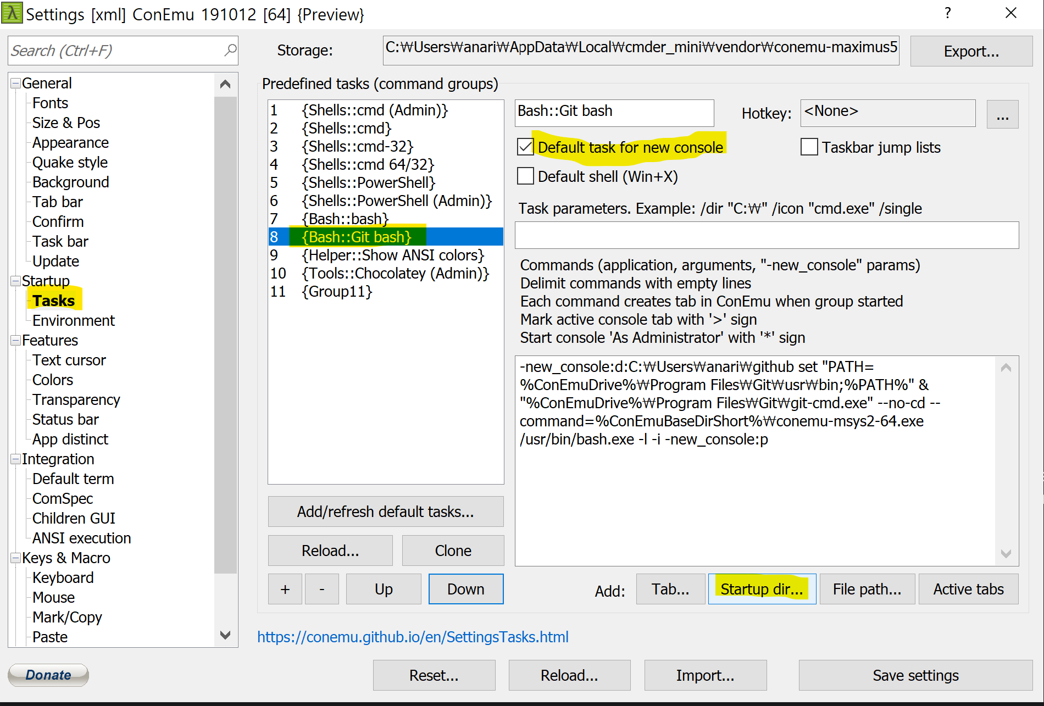Open Children GUI settings
Screen dimensions: 1044x706
tap(74, 519)
